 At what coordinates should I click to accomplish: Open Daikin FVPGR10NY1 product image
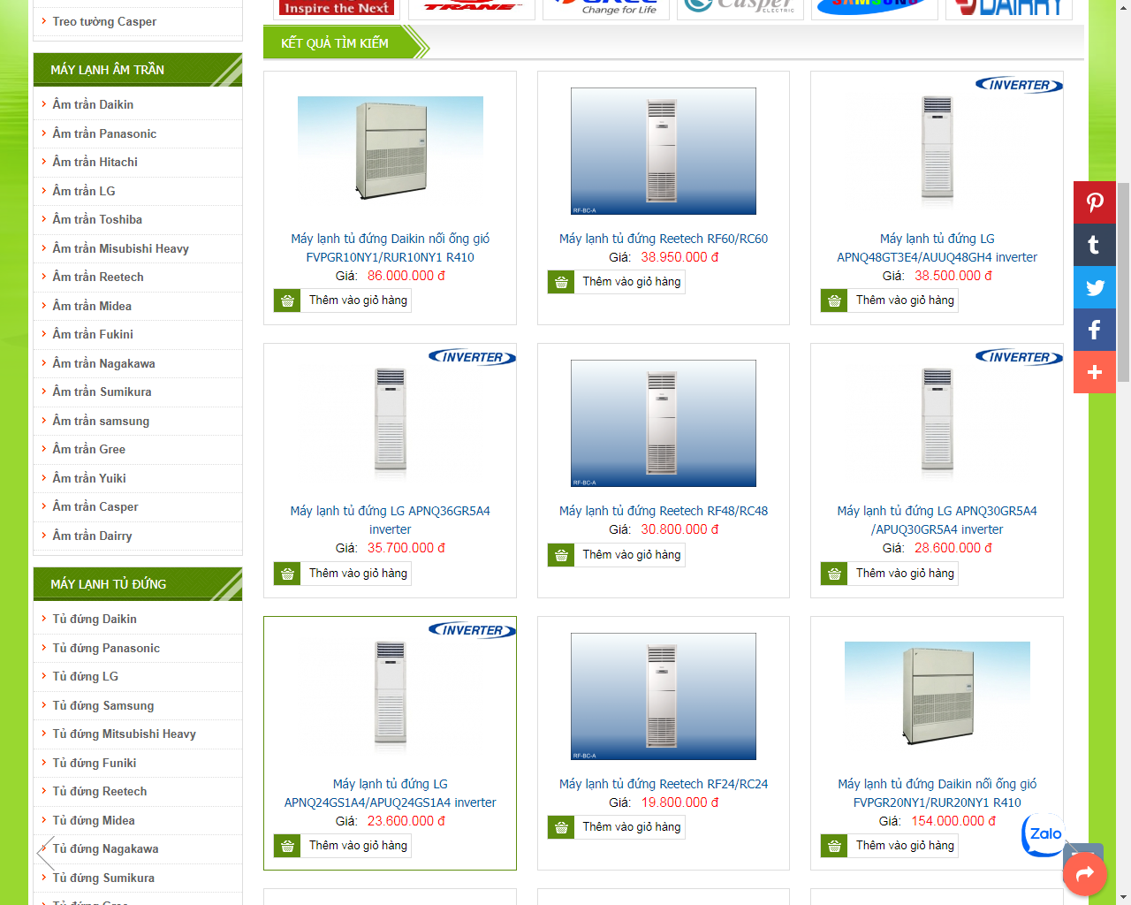(x=391, y=149)
